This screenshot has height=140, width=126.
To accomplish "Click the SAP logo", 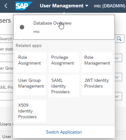I will pyautogui.click(x=24, y=6).
